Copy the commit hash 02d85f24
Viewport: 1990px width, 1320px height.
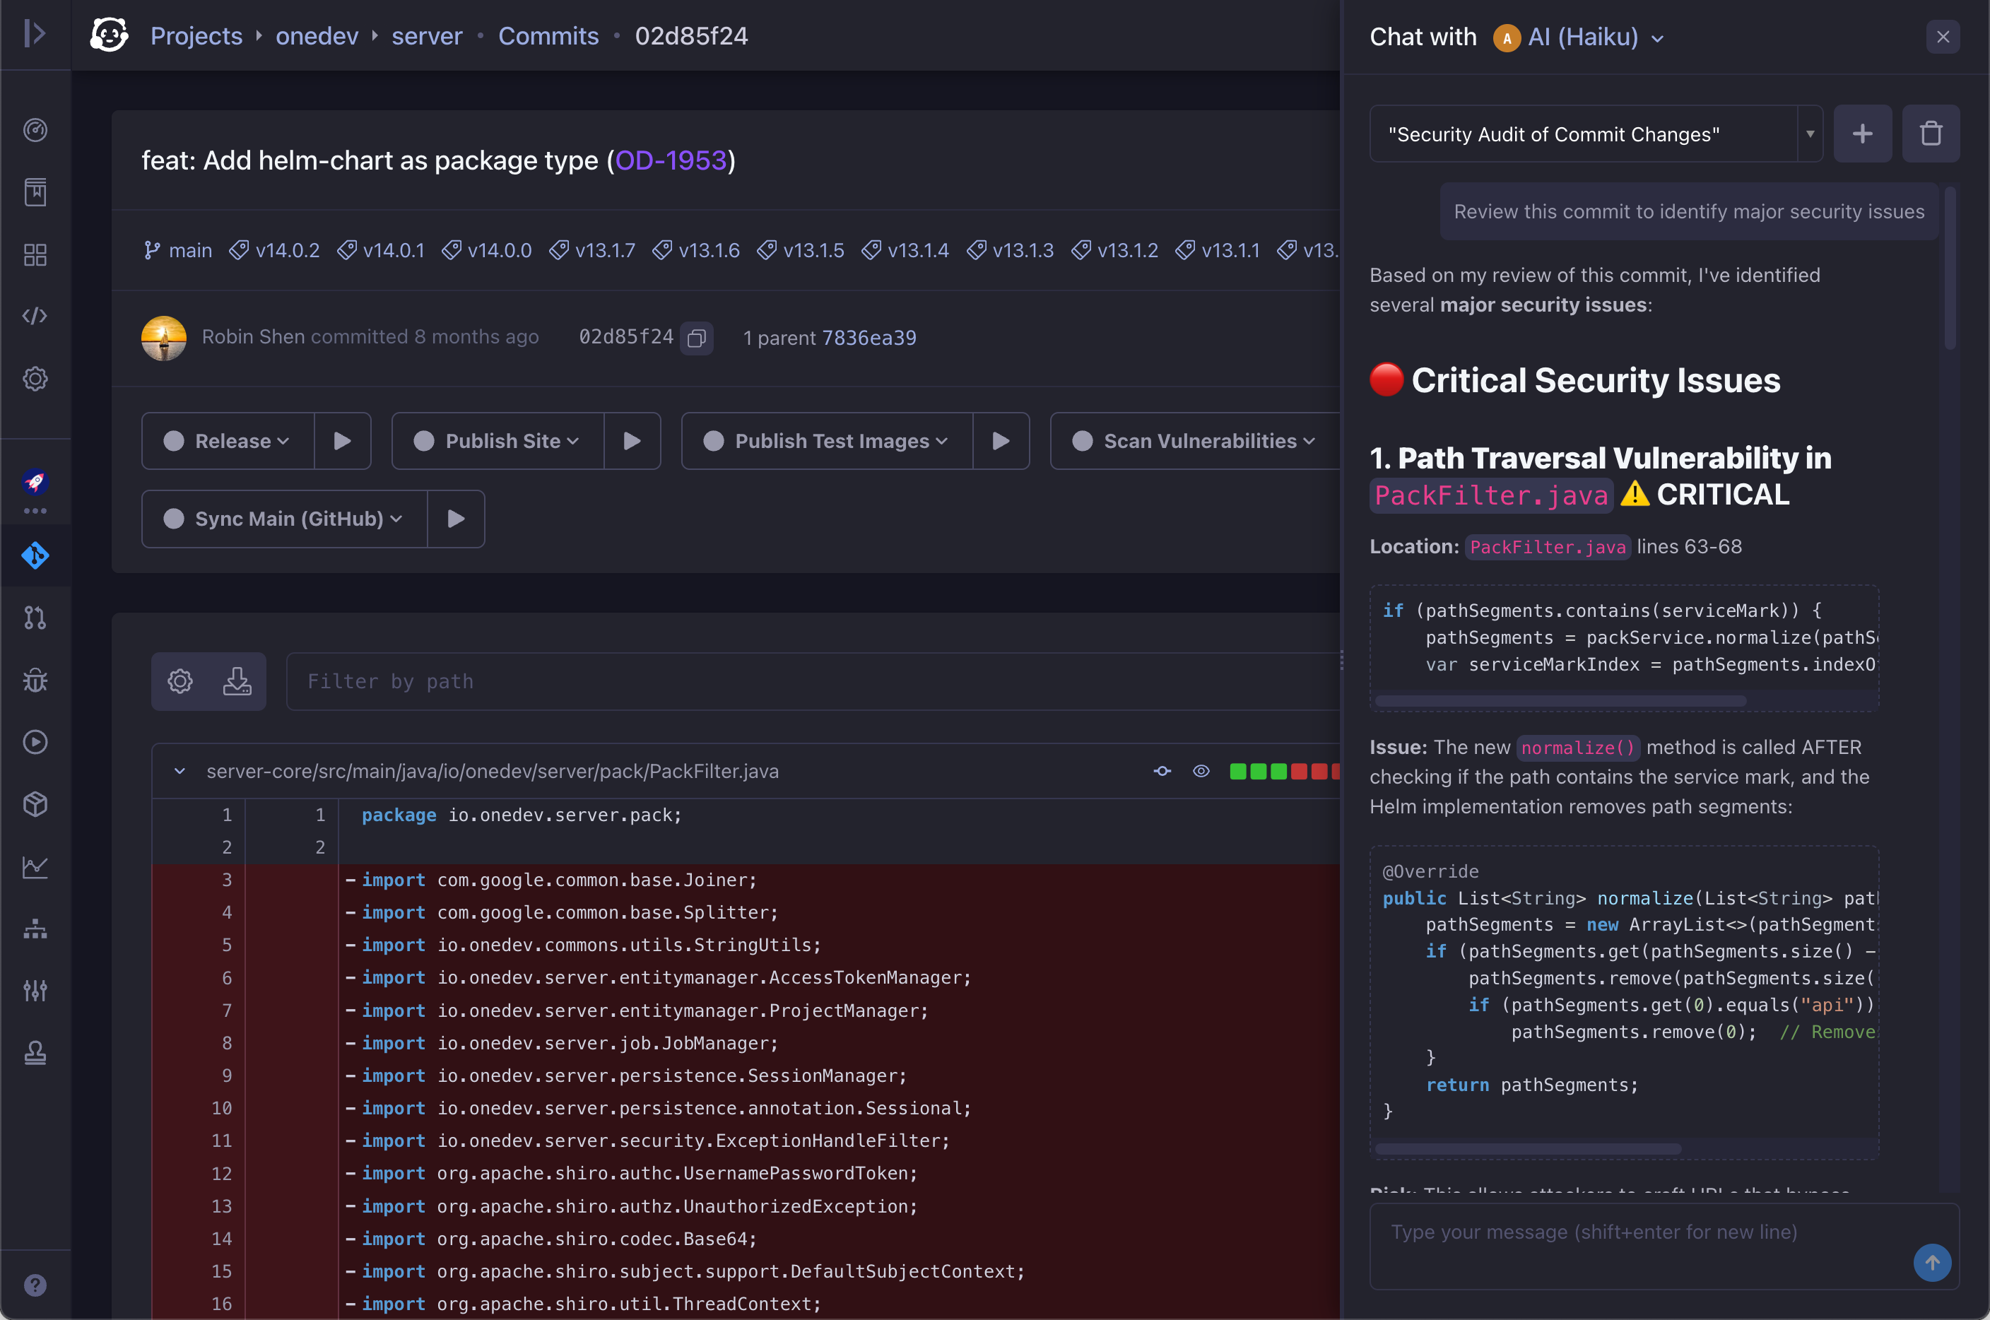(x=696, y=338)
